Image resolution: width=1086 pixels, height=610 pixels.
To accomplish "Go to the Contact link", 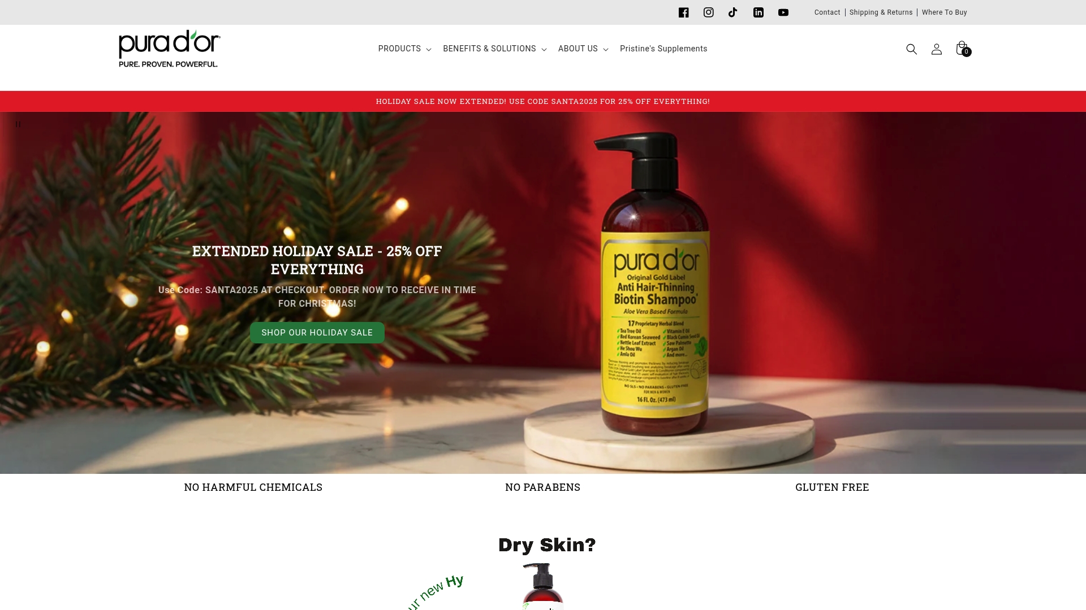I will tap(827, 12).
